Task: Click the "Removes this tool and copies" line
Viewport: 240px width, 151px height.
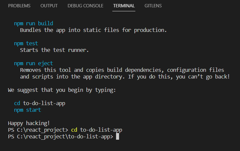Action: pyautogui.click(x=122, y=70)
